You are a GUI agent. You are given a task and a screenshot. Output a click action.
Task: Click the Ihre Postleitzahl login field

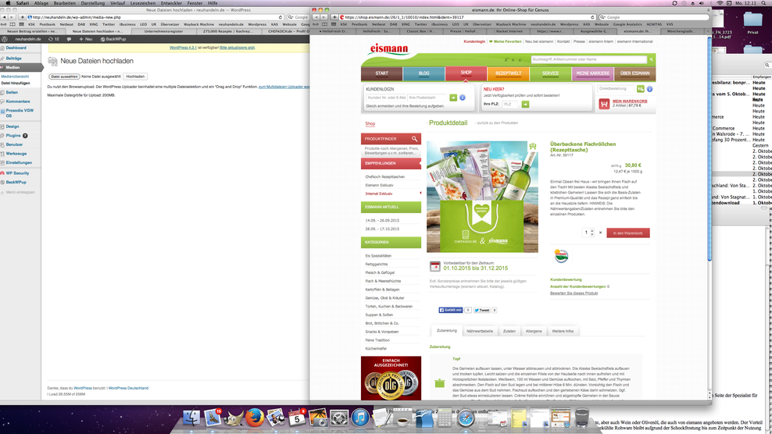pos(427,98)
